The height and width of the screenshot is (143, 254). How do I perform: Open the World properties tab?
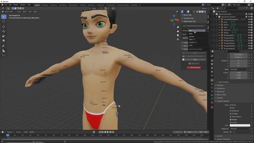pos(212,75)
